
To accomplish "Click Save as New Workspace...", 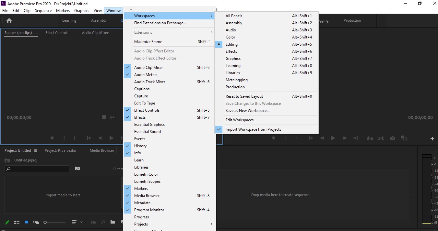I will 267,111.
